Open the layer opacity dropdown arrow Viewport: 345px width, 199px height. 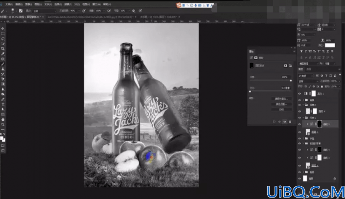pos(339,81)
